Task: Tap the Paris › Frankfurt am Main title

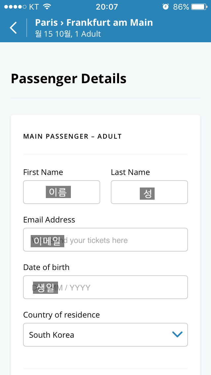Action: 94,22
